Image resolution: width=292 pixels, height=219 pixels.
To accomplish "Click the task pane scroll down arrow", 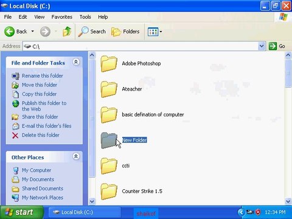I will click(x=92, y=201).
